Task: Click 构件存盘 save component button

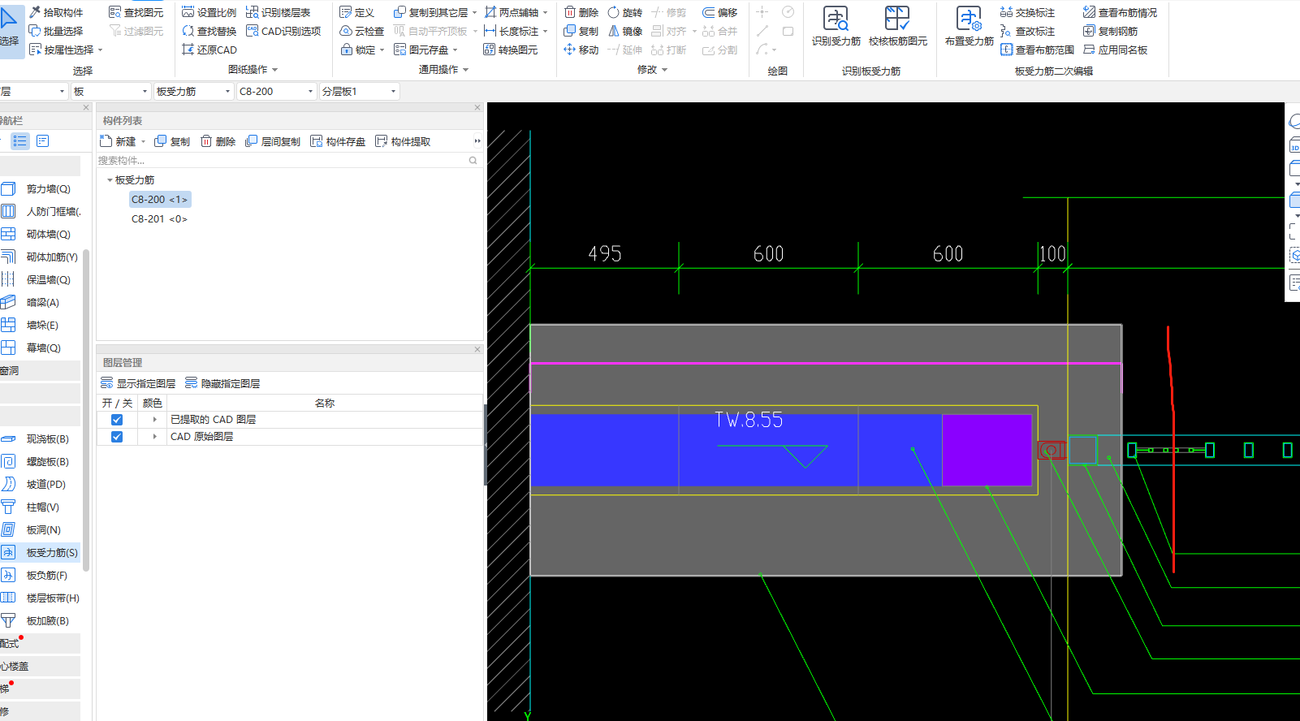Action: pyautogui.click(x=338, y=141)
